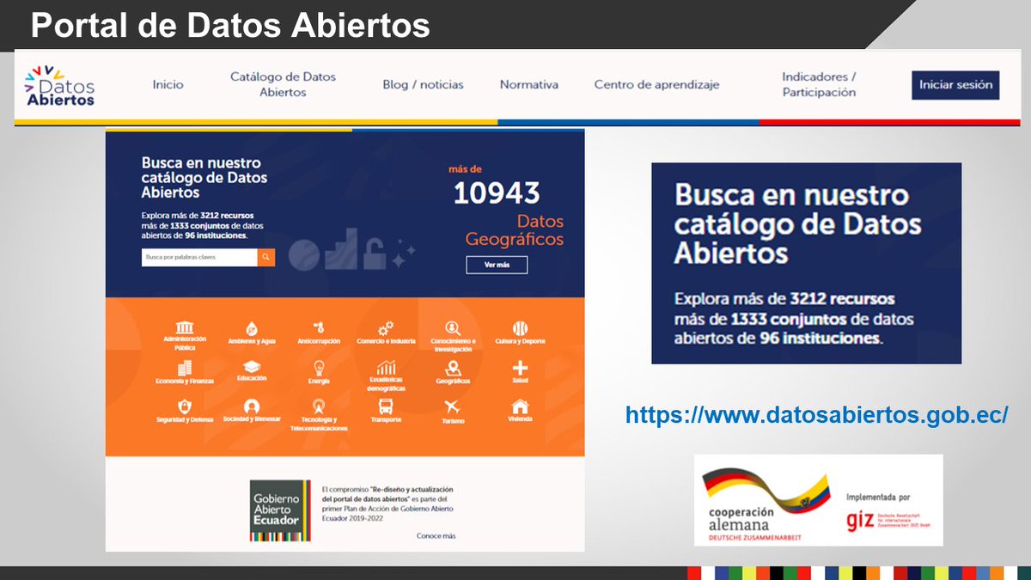Select the Cultura y Deporte ball icon

[x=520, y=328]
